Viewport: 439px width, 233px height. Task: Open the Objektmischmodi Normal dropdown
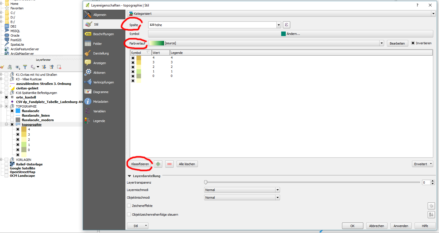coord(242,198)
